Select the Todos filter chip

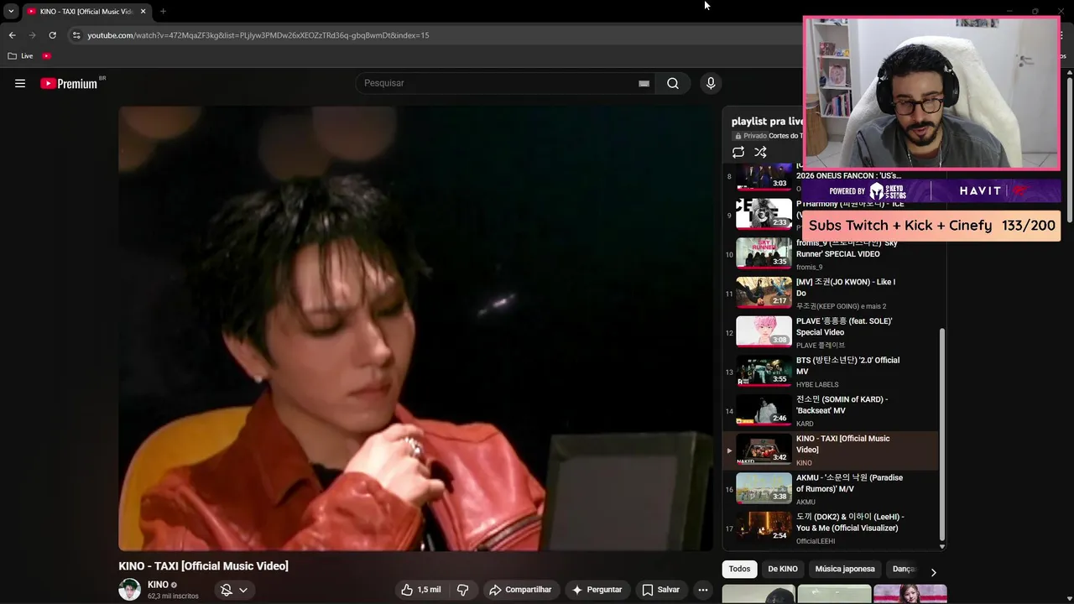click(x=739, y=569)
